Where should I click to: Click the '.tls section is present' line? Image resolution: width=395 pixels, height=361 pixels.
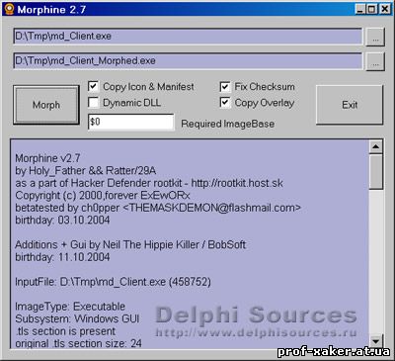pyautogui.click(x=65, y=331)
